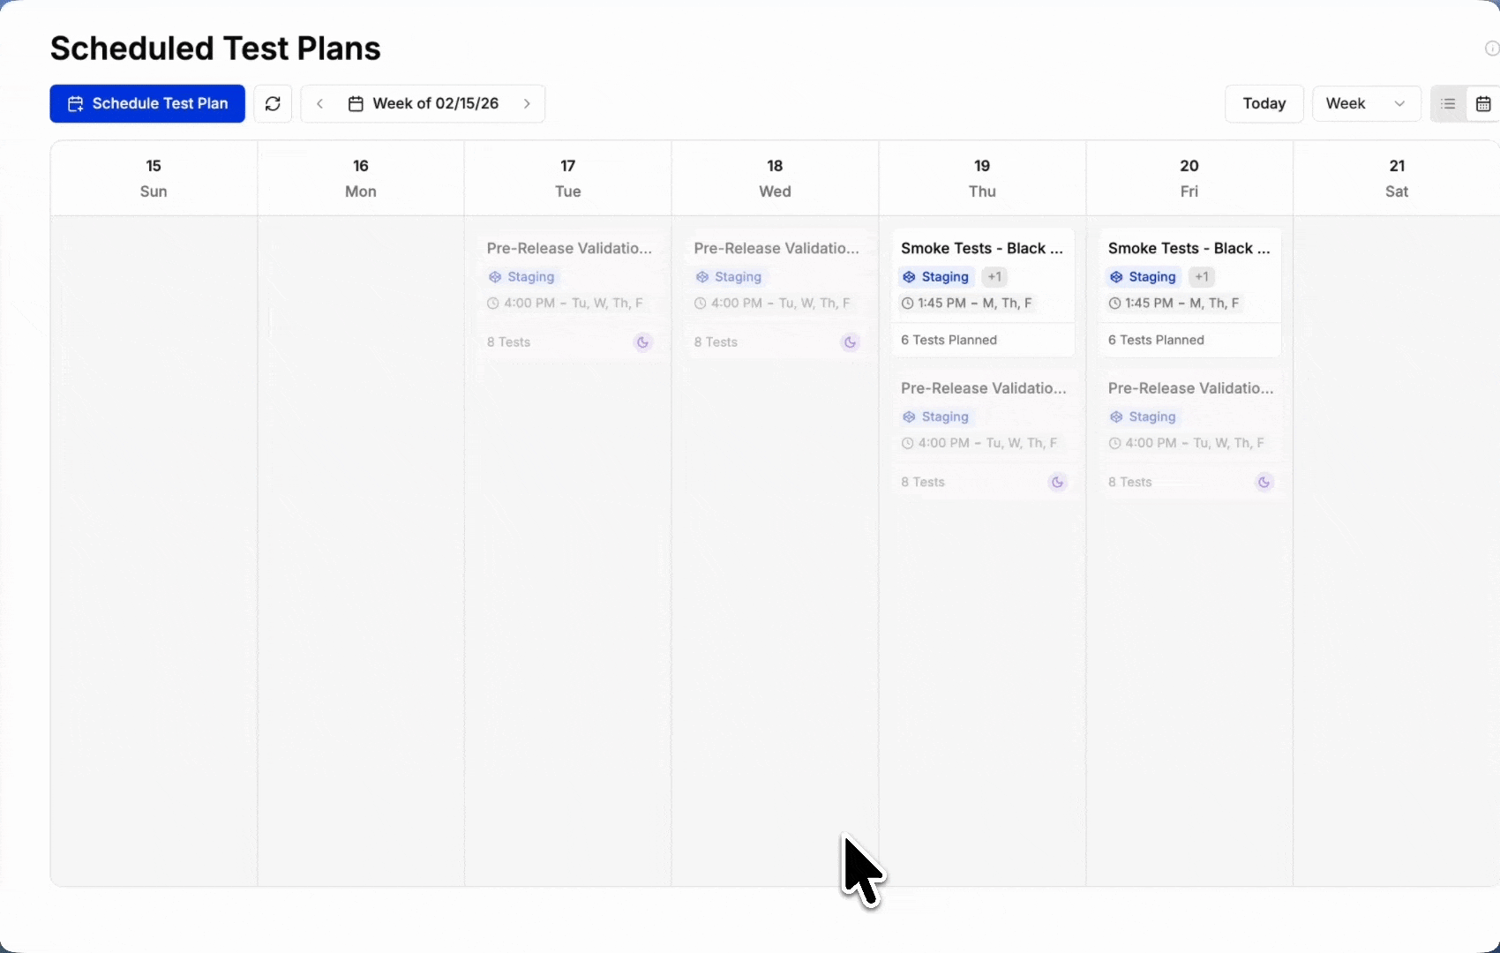The image size is (1500, 953).
Task: Open the info icon in the top right corner
Action: [x=1491, y=49]
